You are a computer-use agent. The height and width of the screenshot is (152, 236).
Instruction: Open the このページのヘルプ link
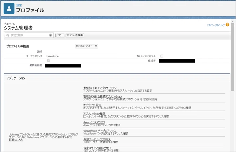[x=216, y=25]
